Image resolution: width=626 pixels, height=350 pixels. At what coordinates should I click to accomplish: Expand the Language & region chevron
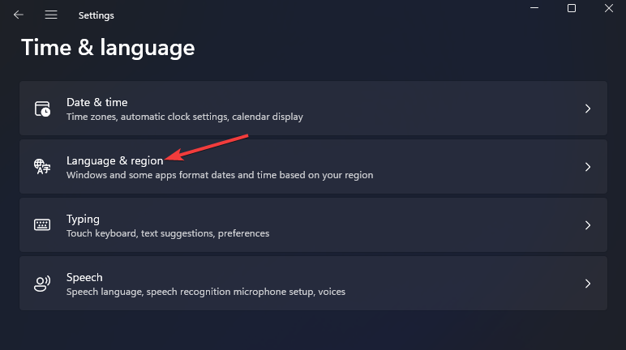(588, 167)
